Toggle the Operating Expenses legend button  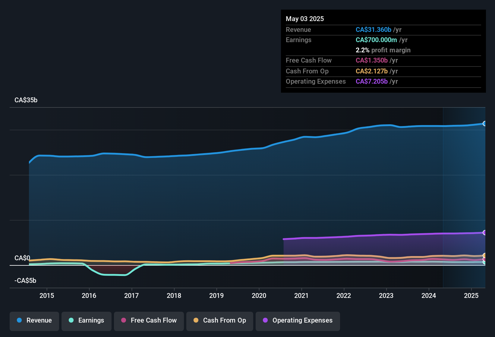click(298, 321)
